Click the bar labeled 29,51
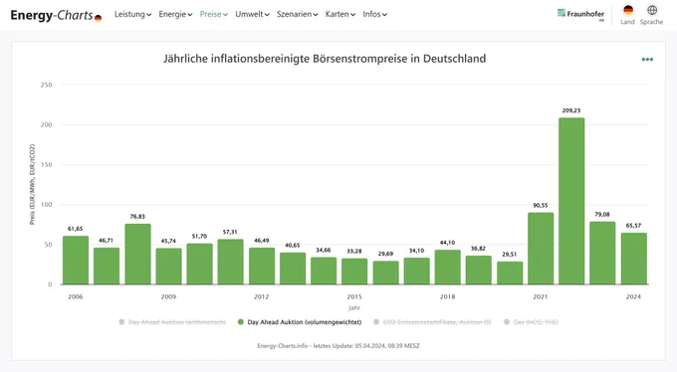 click(x=510, y=274)
